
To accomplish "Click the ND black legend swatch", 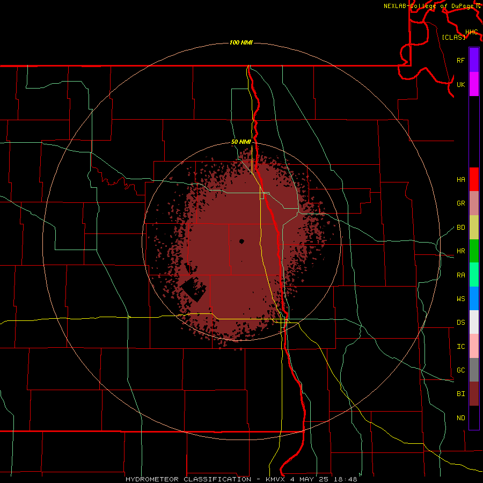I will click(x=474, y=418).
